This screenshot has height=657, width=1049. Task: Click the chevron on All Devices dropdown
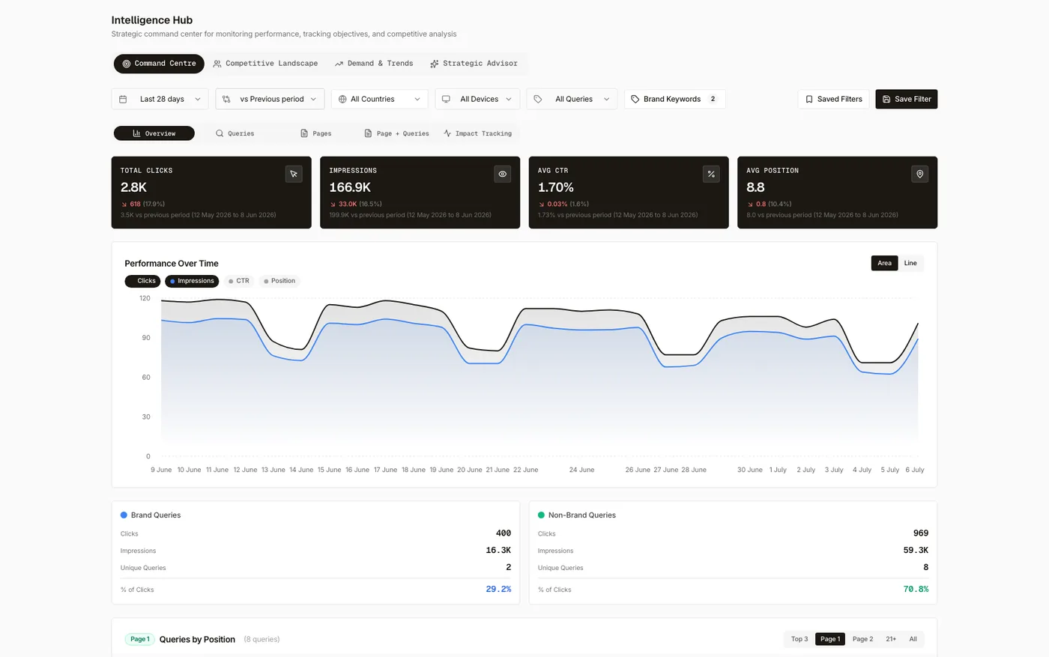click(x=509, y=99)
